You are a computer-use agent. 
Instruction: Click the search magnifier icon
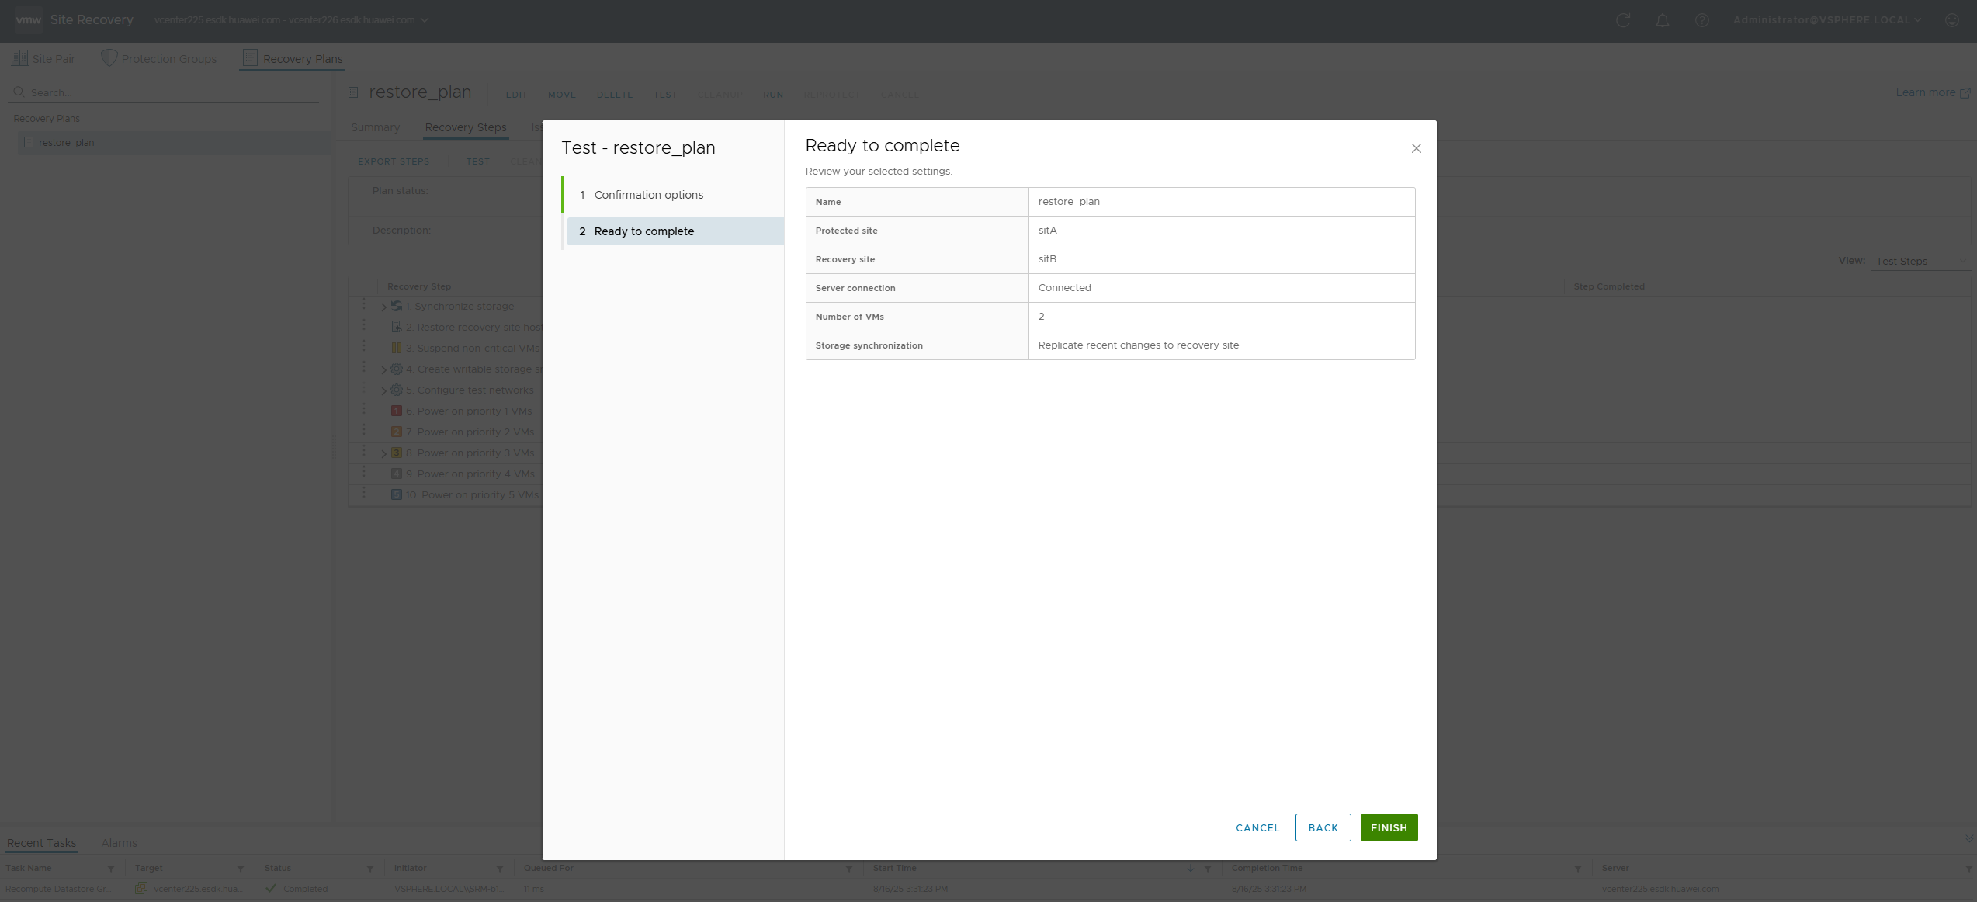tap(19, 92)
